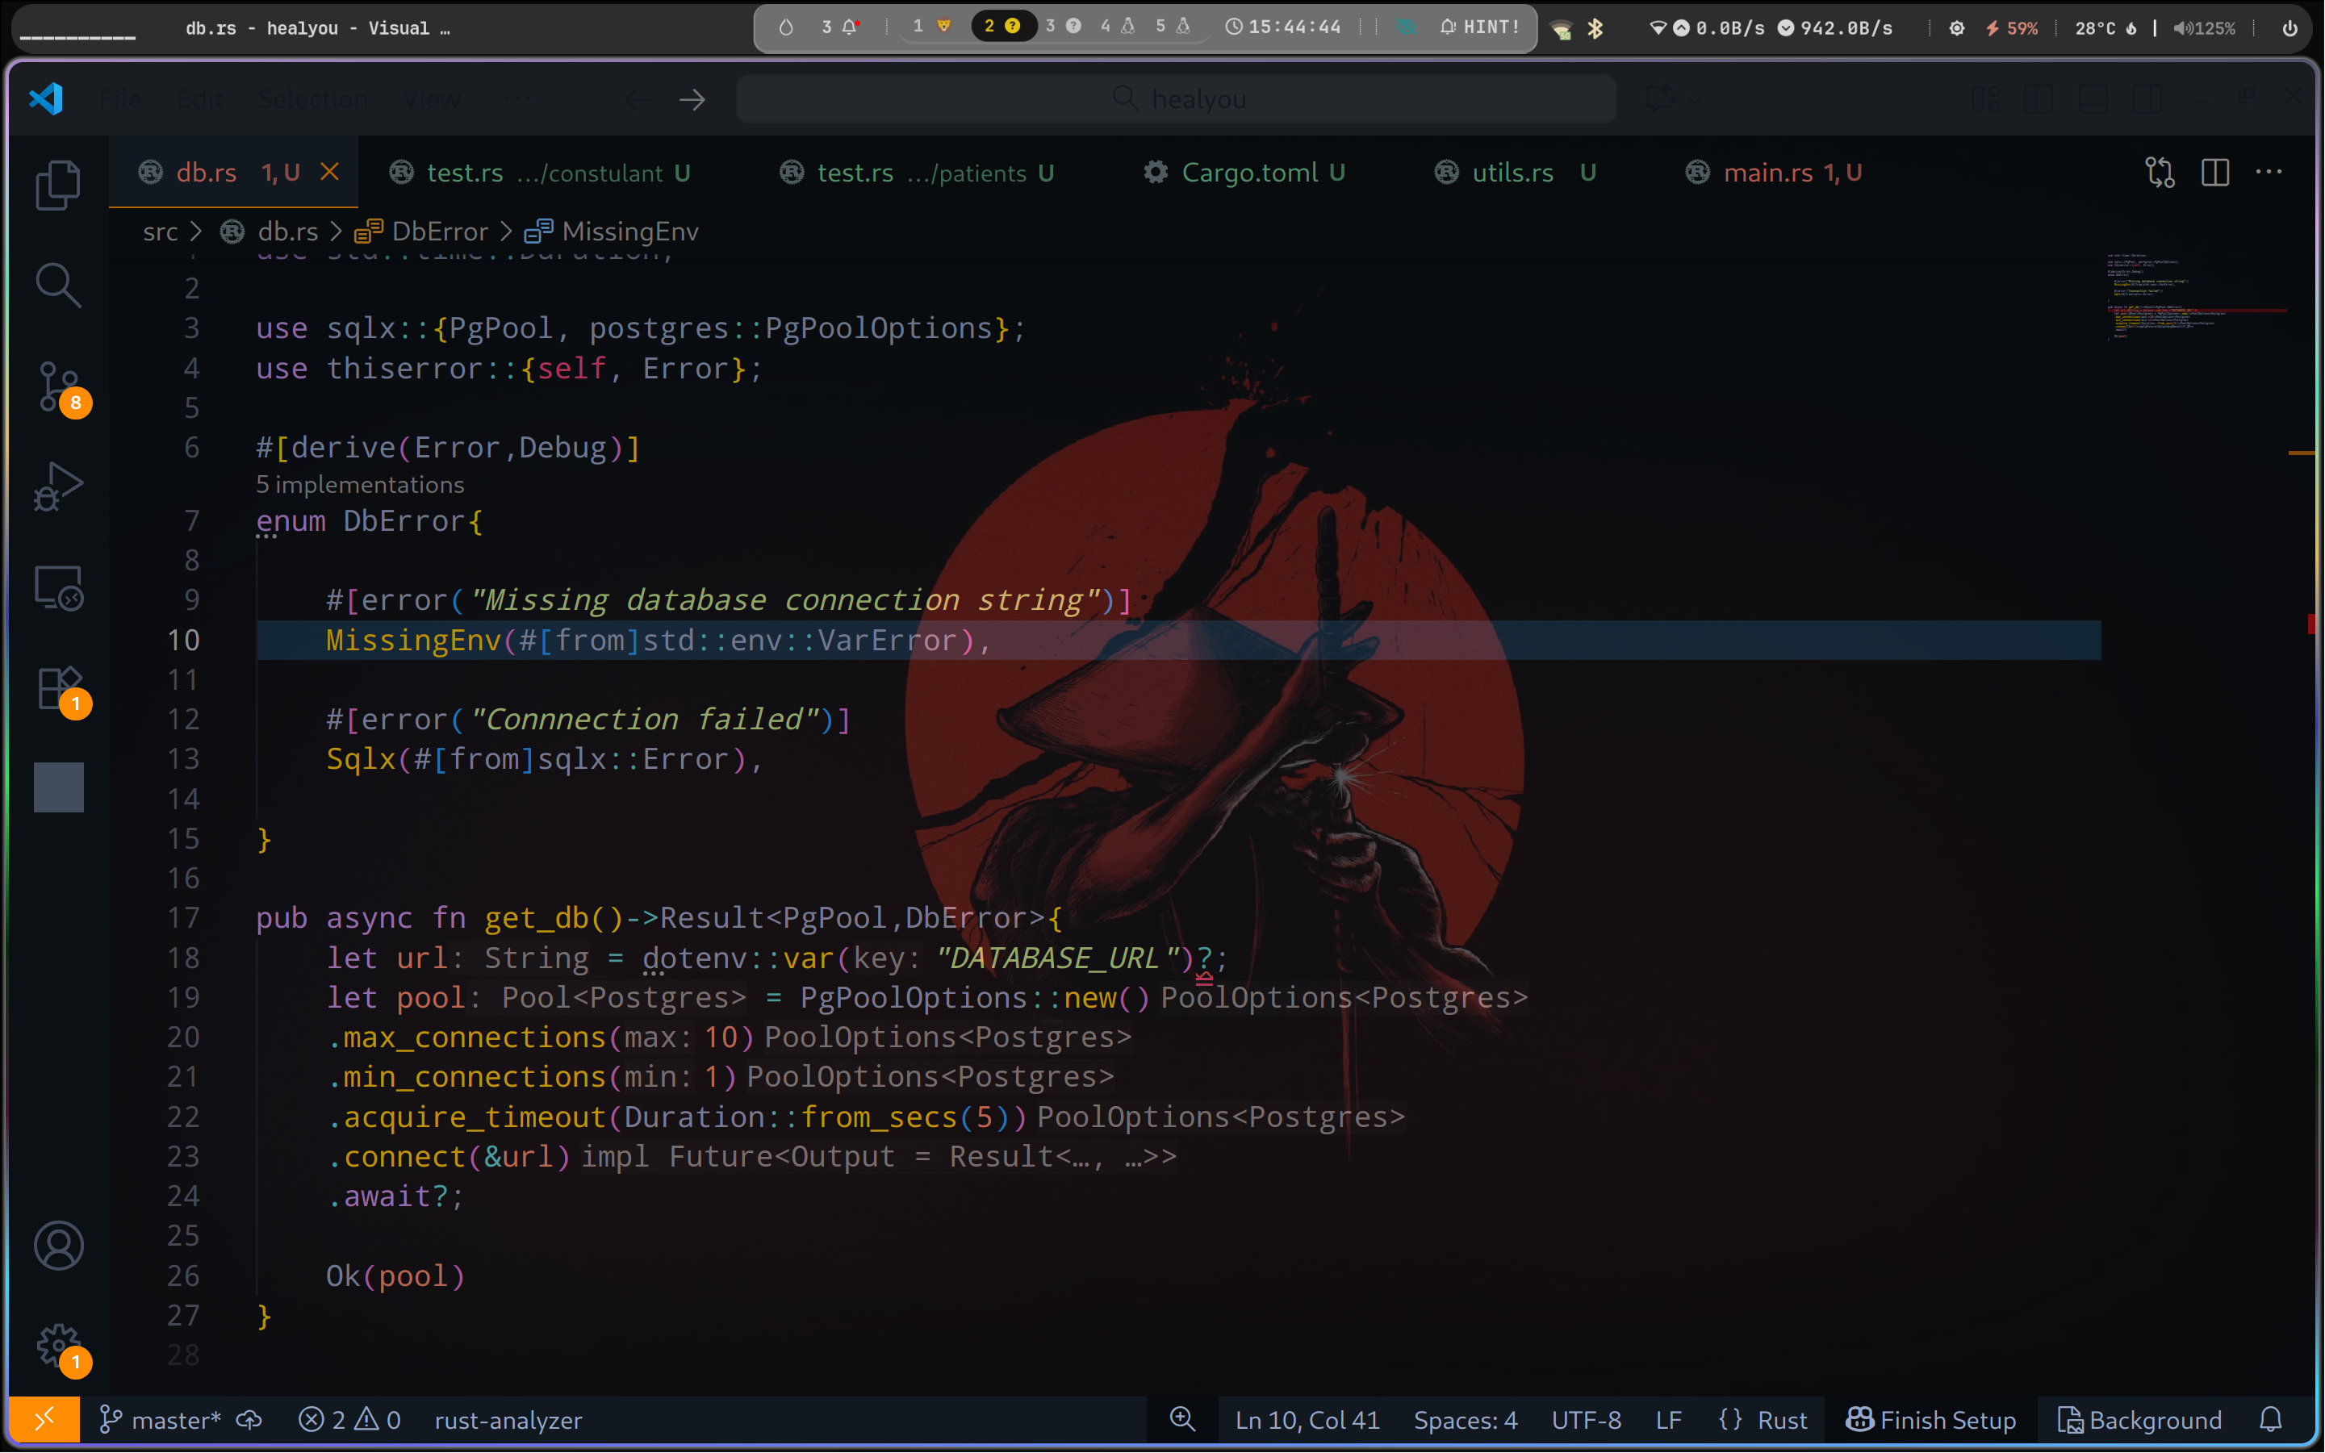This screenshot has height=1453, width=2325.
Task: Open the Remote Explorer view
Action: [x=57, y=587]
